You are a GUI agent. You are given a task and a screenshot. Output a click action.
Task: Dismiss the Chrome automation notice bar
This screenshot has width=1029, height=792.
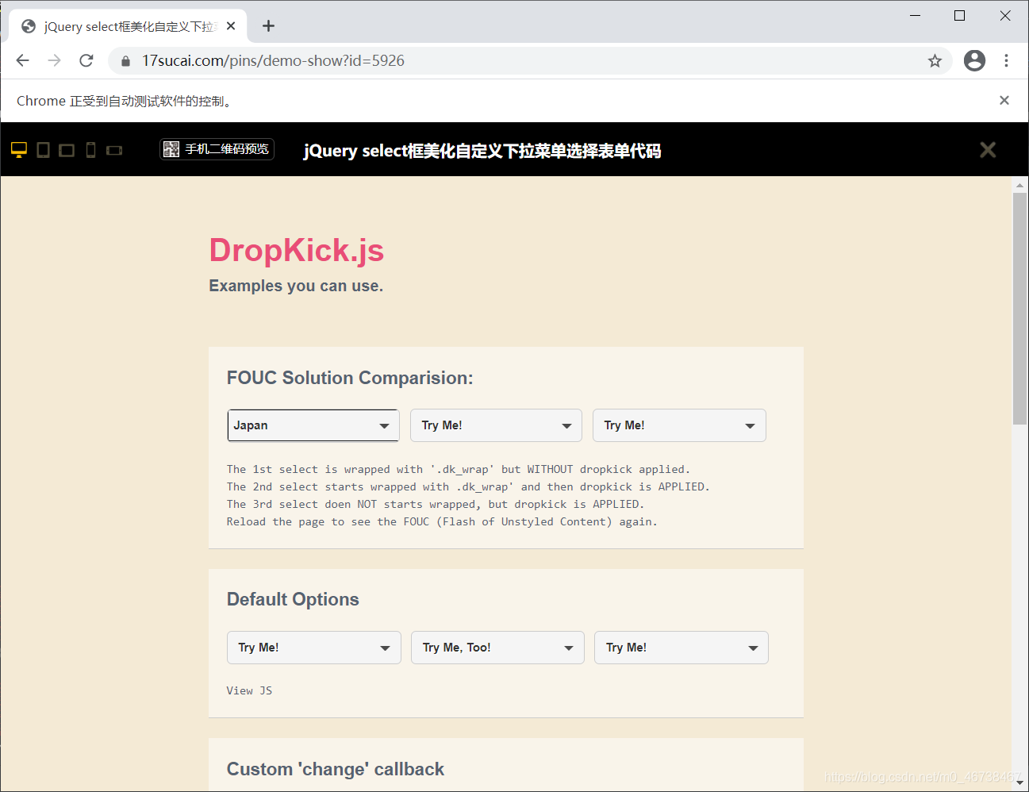[1004, 100]
